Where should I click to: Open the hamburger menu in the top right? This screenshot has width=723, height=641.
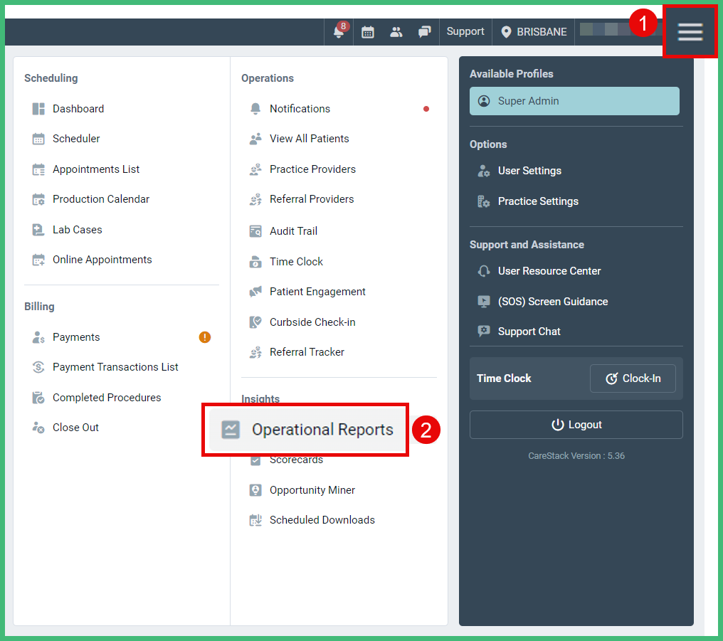[x=690, y=31]
